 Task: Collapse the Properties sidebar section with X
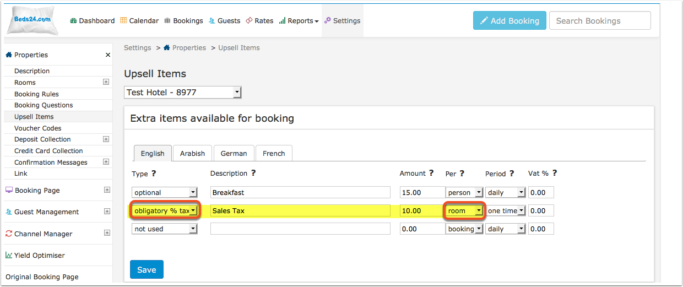tap(108, 55)
